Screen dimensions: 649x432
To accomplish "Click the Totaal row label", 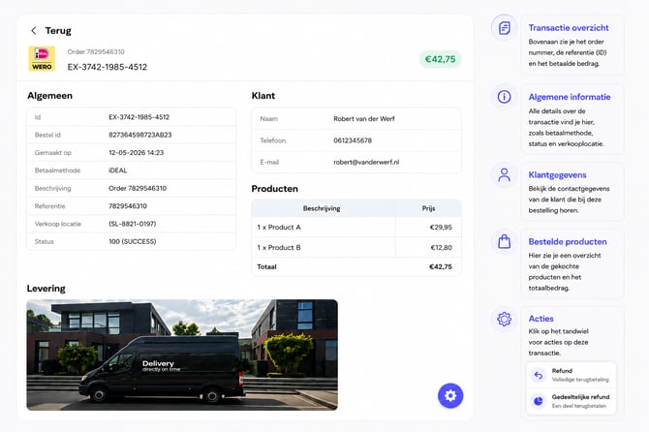I will [266, 267].
